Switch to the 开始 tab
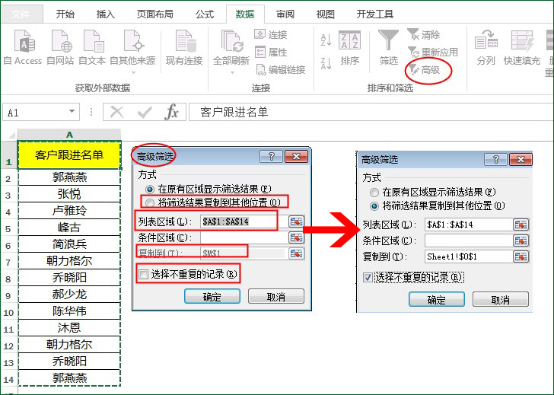 coord(65,14)
